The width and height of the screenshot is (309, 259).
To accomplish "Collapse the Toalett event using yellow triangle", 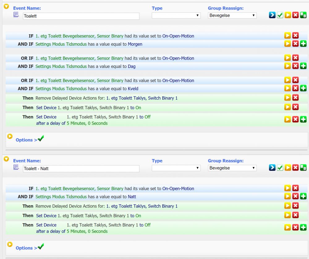I will [x=6, y=6].
